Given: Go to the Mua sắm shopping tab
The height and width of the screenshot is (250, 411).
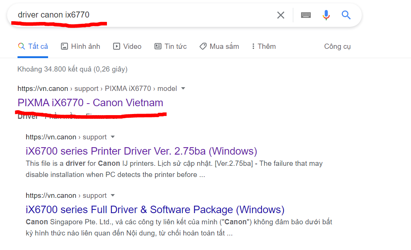Looking at the screenshot, I should tap(219, 47).
